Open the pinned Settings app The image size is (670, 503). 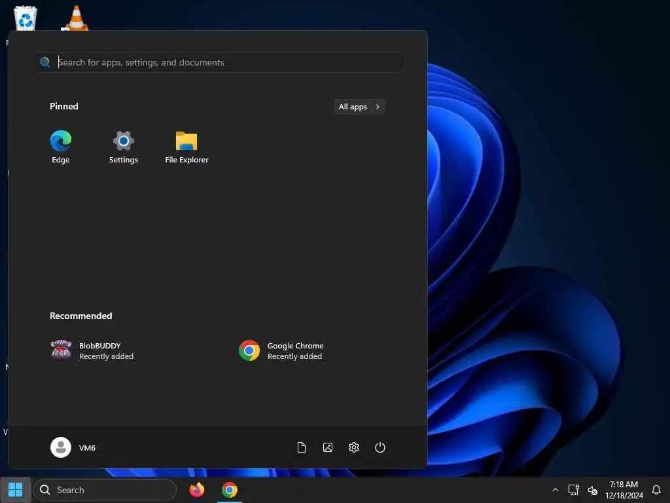tap(124, 147)
